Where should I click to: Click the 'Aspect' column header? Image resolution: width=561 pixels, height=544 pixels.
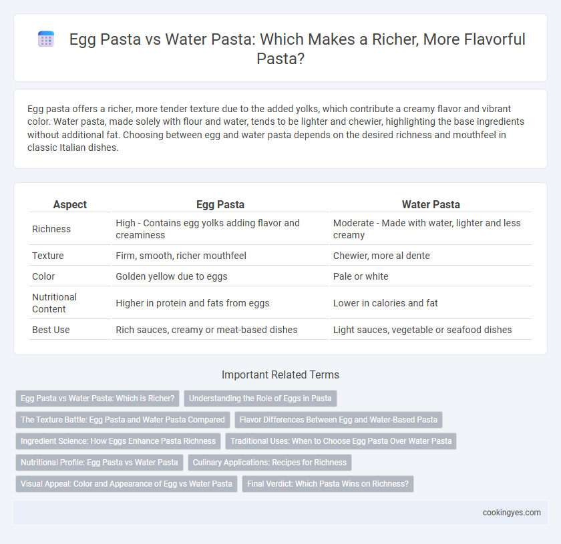[x=69, y=204]
